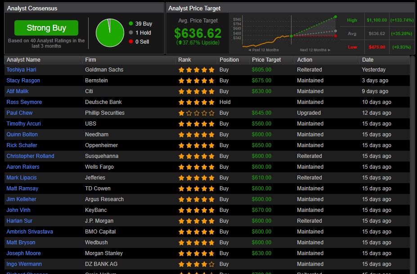Click the vertical scrollbar of the analyst table
Viewport: 417px width, 274px height.
(413, 165)
